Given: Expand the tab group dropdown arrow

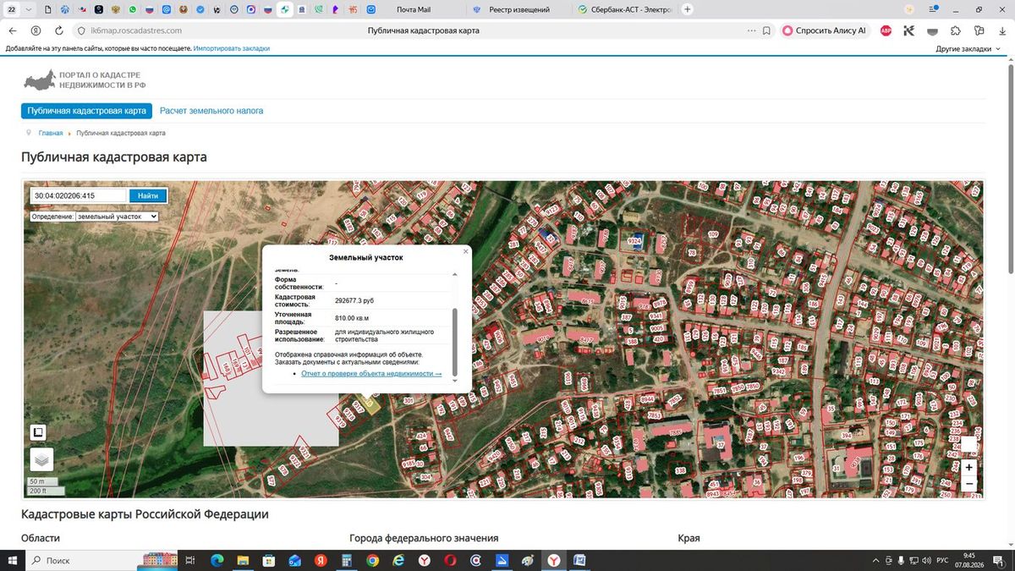Looking at the screenshot, I should (30, 9).
